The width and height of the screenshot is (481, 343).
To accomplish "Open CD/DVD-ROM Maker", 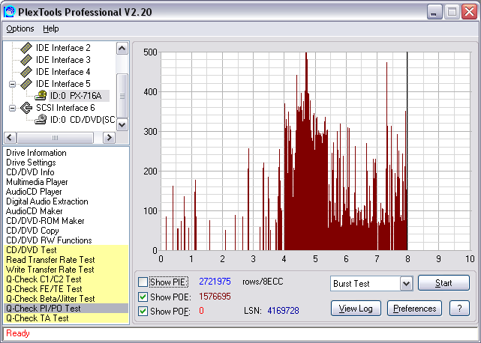I will (45, 221).
